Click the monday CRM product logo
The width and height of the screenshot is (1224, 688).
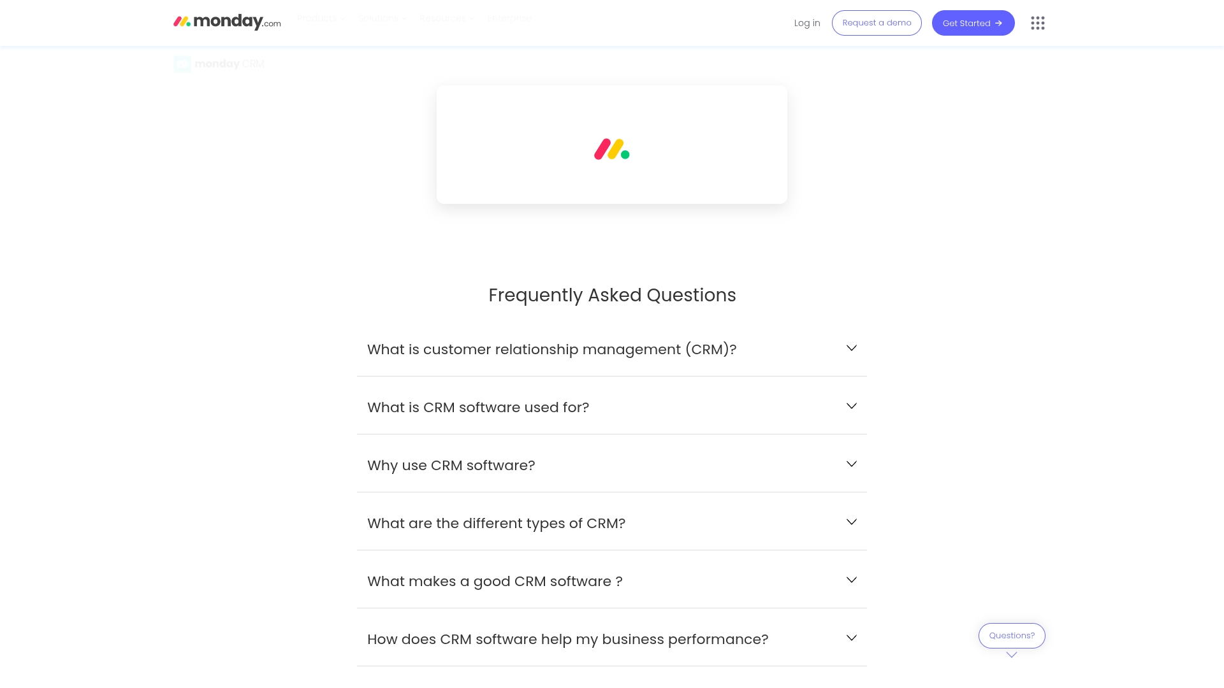point(219,64)
